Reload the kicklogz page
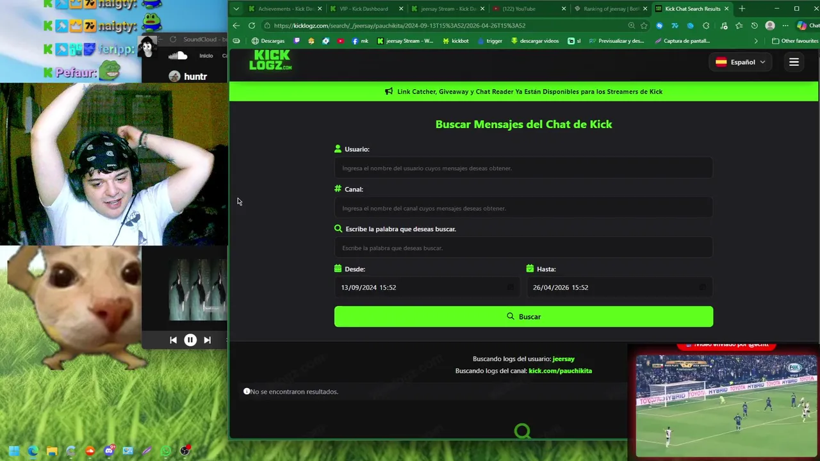This screenshot has height=461, width=820. tap(252, 26)
